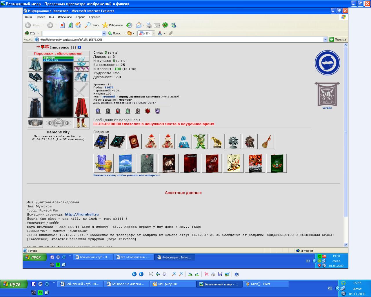This screenshot has width=371, height=297.
Task: Start slide show from viewer toolbar
Action: click(165, 274)
